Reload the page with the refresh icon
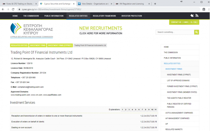 (13, 9)
